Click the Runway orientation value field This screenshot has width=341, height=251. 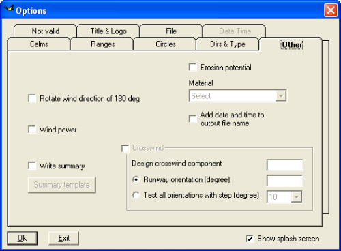click(x=284, y=181)
